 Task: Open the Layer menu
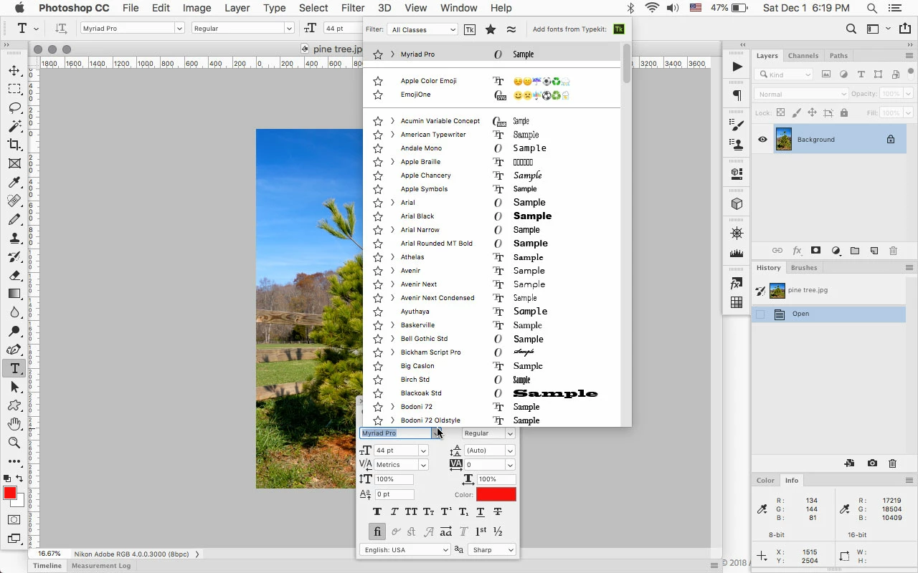(x=237, y=8)
